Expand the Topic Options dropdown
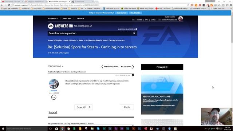Image resolution: width=233 pixels, height=131 pixels. [55, 66]
